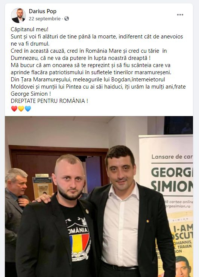199x277 pixels.
Task: Click the Darius Pop author name
Action: [43, 11]
